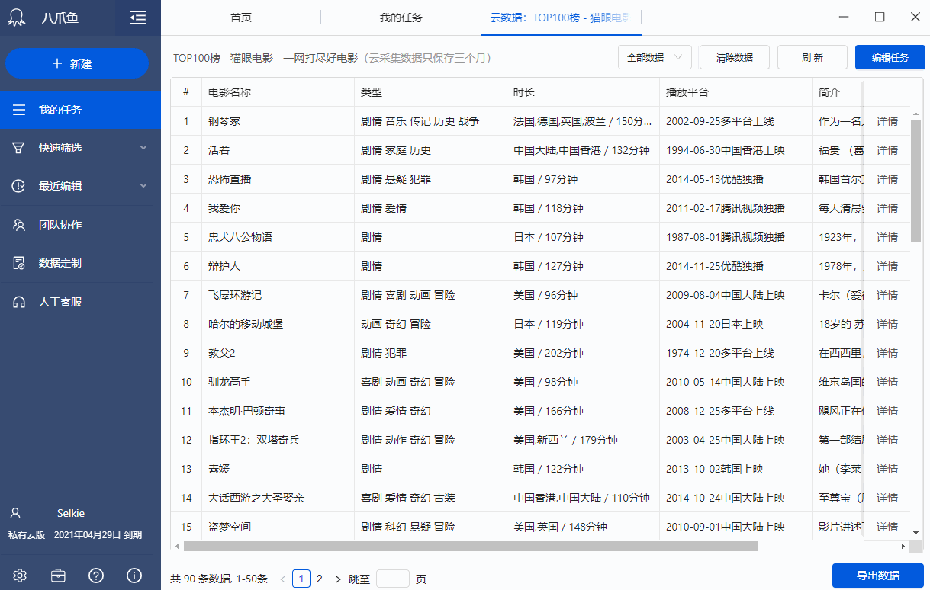Switch to 我的任务 tab
Screen dimensions: 930x590
tap(401, 18)
